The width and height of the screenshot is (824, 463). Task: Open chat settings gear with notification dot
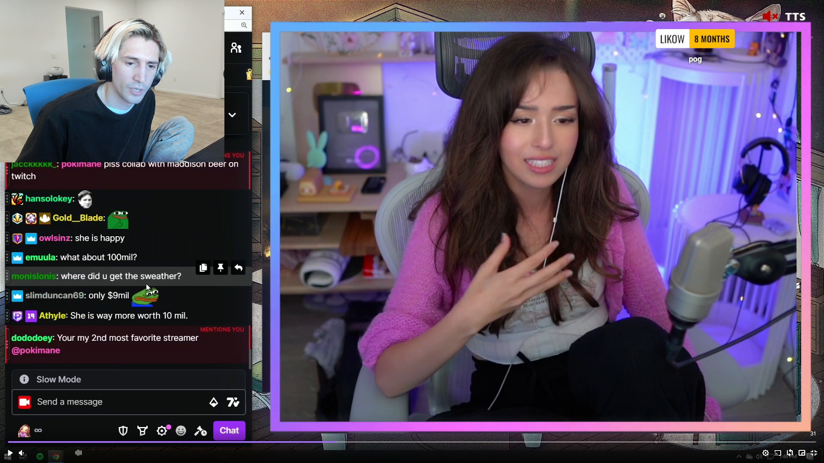[162, 431]
